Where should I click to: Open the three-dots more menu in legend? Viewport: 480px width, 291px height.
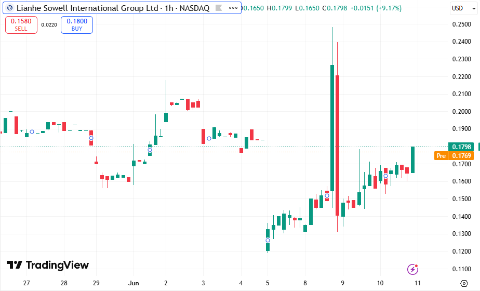point(233,8)
